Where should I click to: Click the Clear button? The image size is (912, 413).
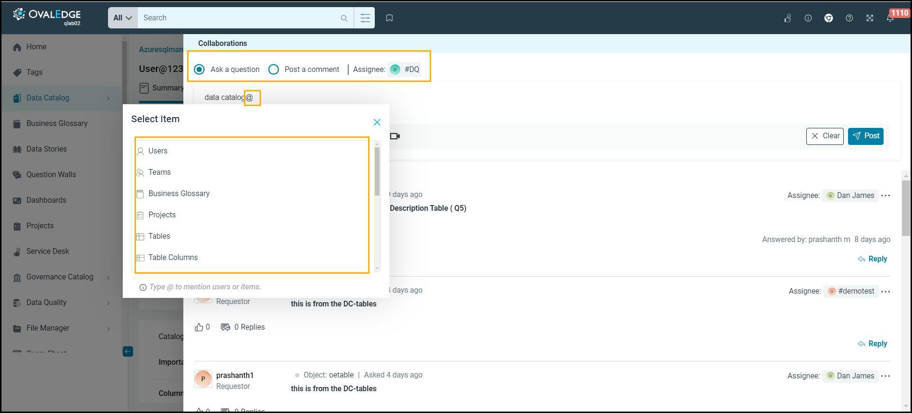point(825,136)
